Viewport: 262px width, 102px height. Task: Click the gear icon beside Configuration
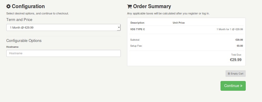(x=8, y=6)
